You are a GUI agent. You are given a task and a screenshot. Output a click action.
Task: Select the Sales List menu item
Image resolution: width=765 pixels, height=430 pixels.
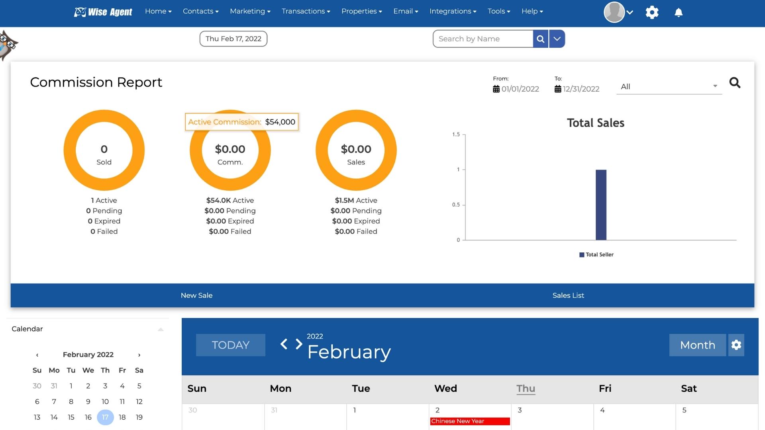569,295
